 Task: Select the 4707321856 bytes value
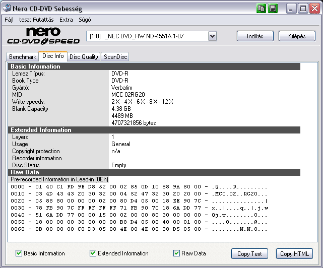tap(134, 123)
